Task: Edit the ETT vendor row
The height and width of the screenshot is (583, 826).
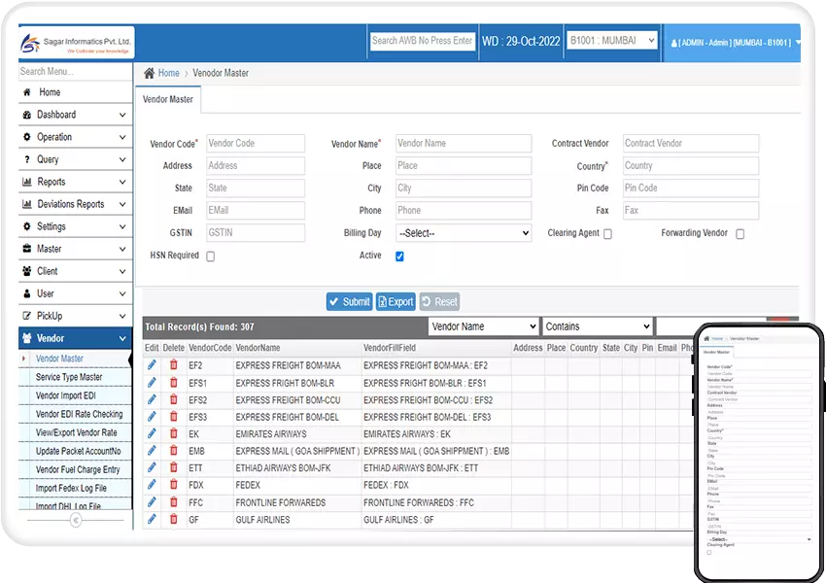Action: pos(152,467)
